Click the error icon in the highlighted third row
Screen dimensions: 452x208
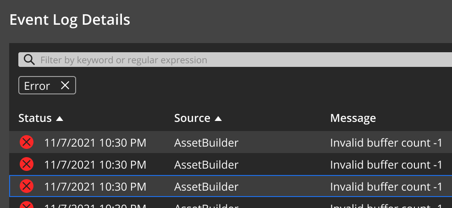[x=27, y=186]
